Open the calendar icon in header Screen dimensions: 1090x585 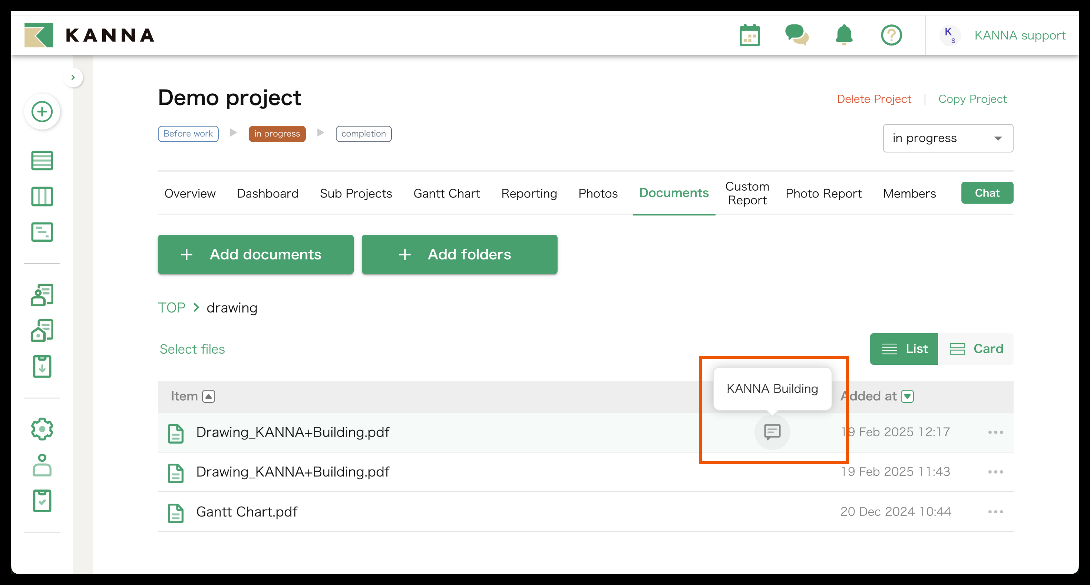pyautogui.click(x=749, y=35)
